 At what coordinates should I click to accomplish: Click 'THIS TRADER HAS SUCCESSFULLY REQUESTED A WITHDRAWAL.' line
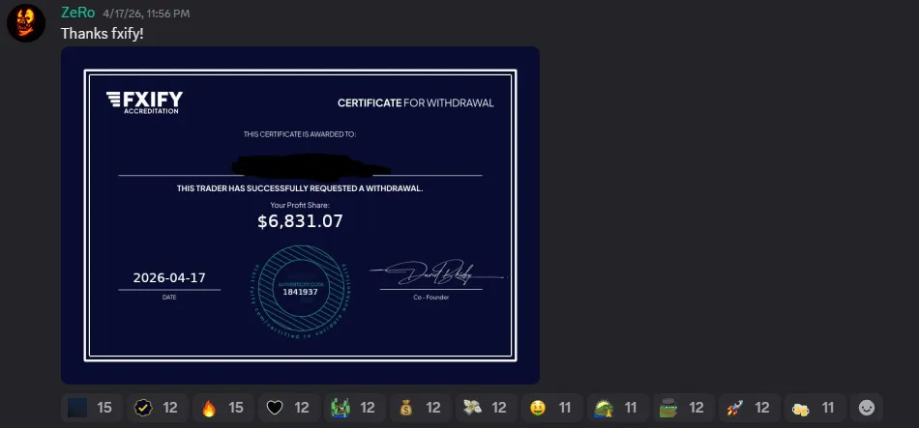[300, 188]
